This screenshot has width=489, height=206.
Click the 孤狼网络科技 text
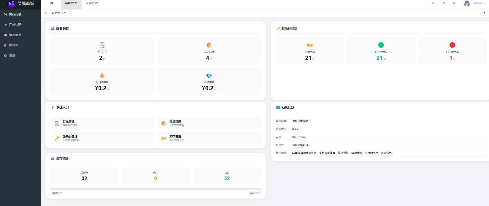tap(300, 145)
